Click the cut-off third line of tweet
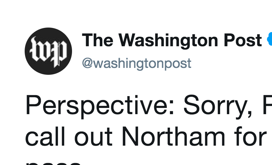Viewport: 272px width, 165px height. coord(53,164)
